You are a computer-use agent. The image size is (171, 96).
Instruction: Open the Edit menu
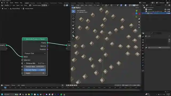(7, 3)
